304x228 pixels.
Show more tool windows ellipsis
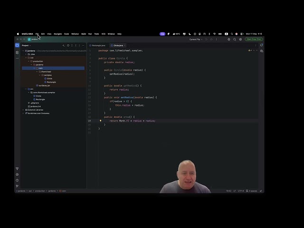(x=17, y=58)
